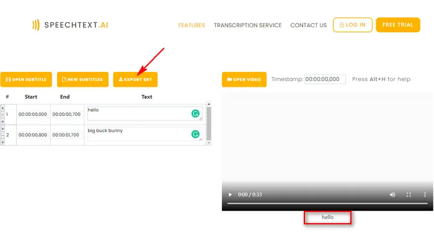The height and width of the screenshot is (251, 434).
Task: Enter fullscreen mode on video
Action: 408,195
